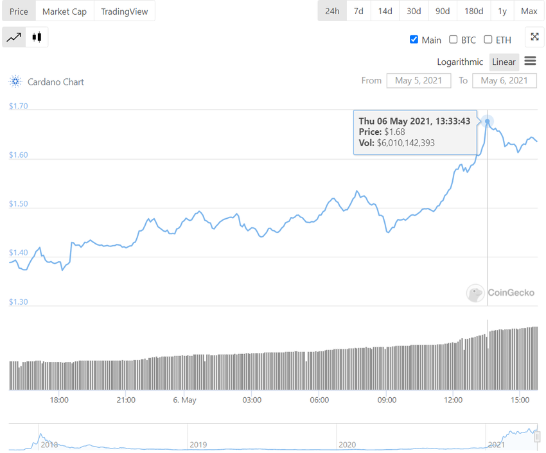The image size is (546, 453).
Task: Switch to line chart view icon
Action: pyautogui.click(x=14, y=37)
